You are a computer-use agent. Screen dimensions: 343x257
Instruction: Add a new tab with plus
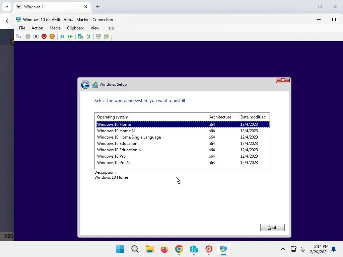tap(98, 7)
